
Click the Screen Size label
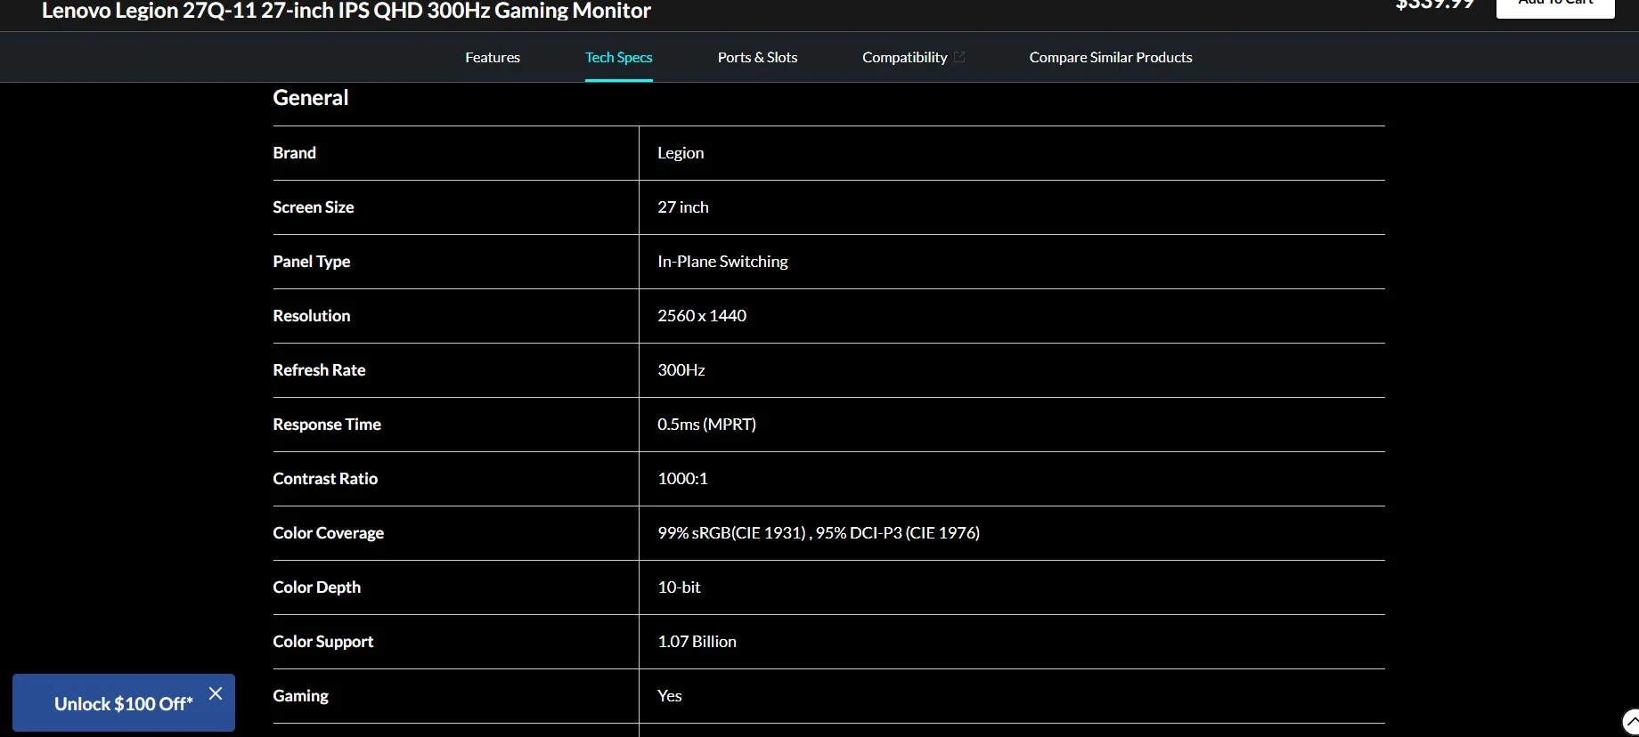tap(314, 207)
